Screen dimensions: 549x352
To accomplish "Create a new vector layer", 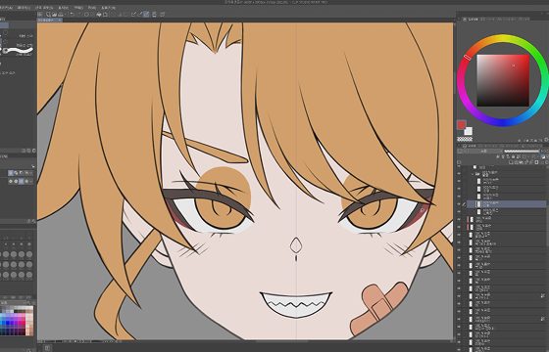I will pyautogui.click(x=516, y=162).
